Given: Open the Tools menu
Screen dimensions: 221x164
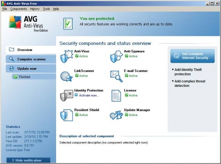Looking at the screenshot, I should (46, 9).
